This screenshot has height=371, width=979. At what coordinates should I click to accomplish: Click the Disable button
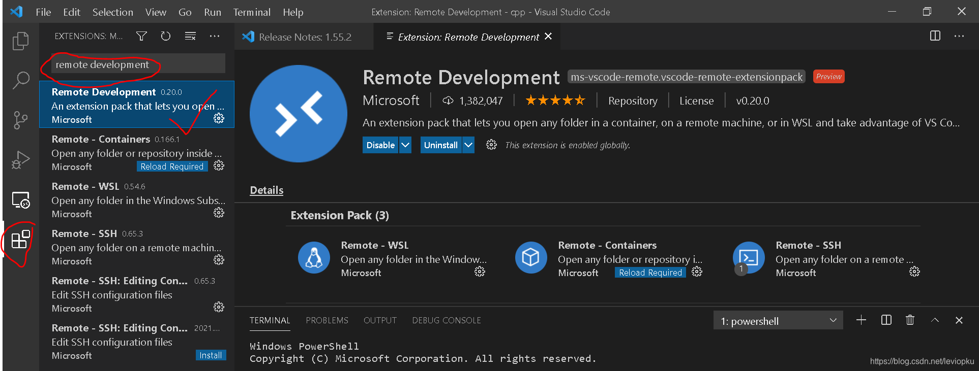pos(380,145)
